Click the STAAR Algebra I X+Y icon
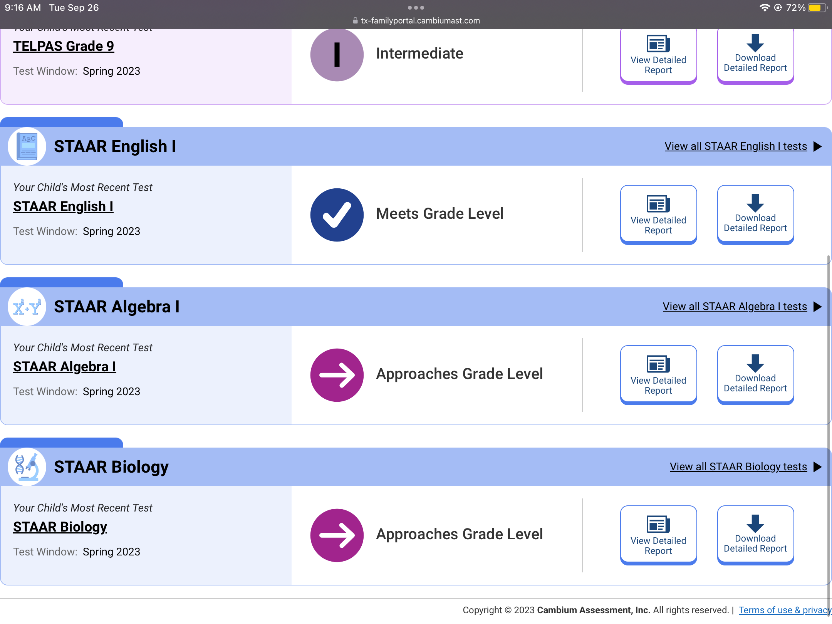 pyautogui.click(x=27, y=307)
